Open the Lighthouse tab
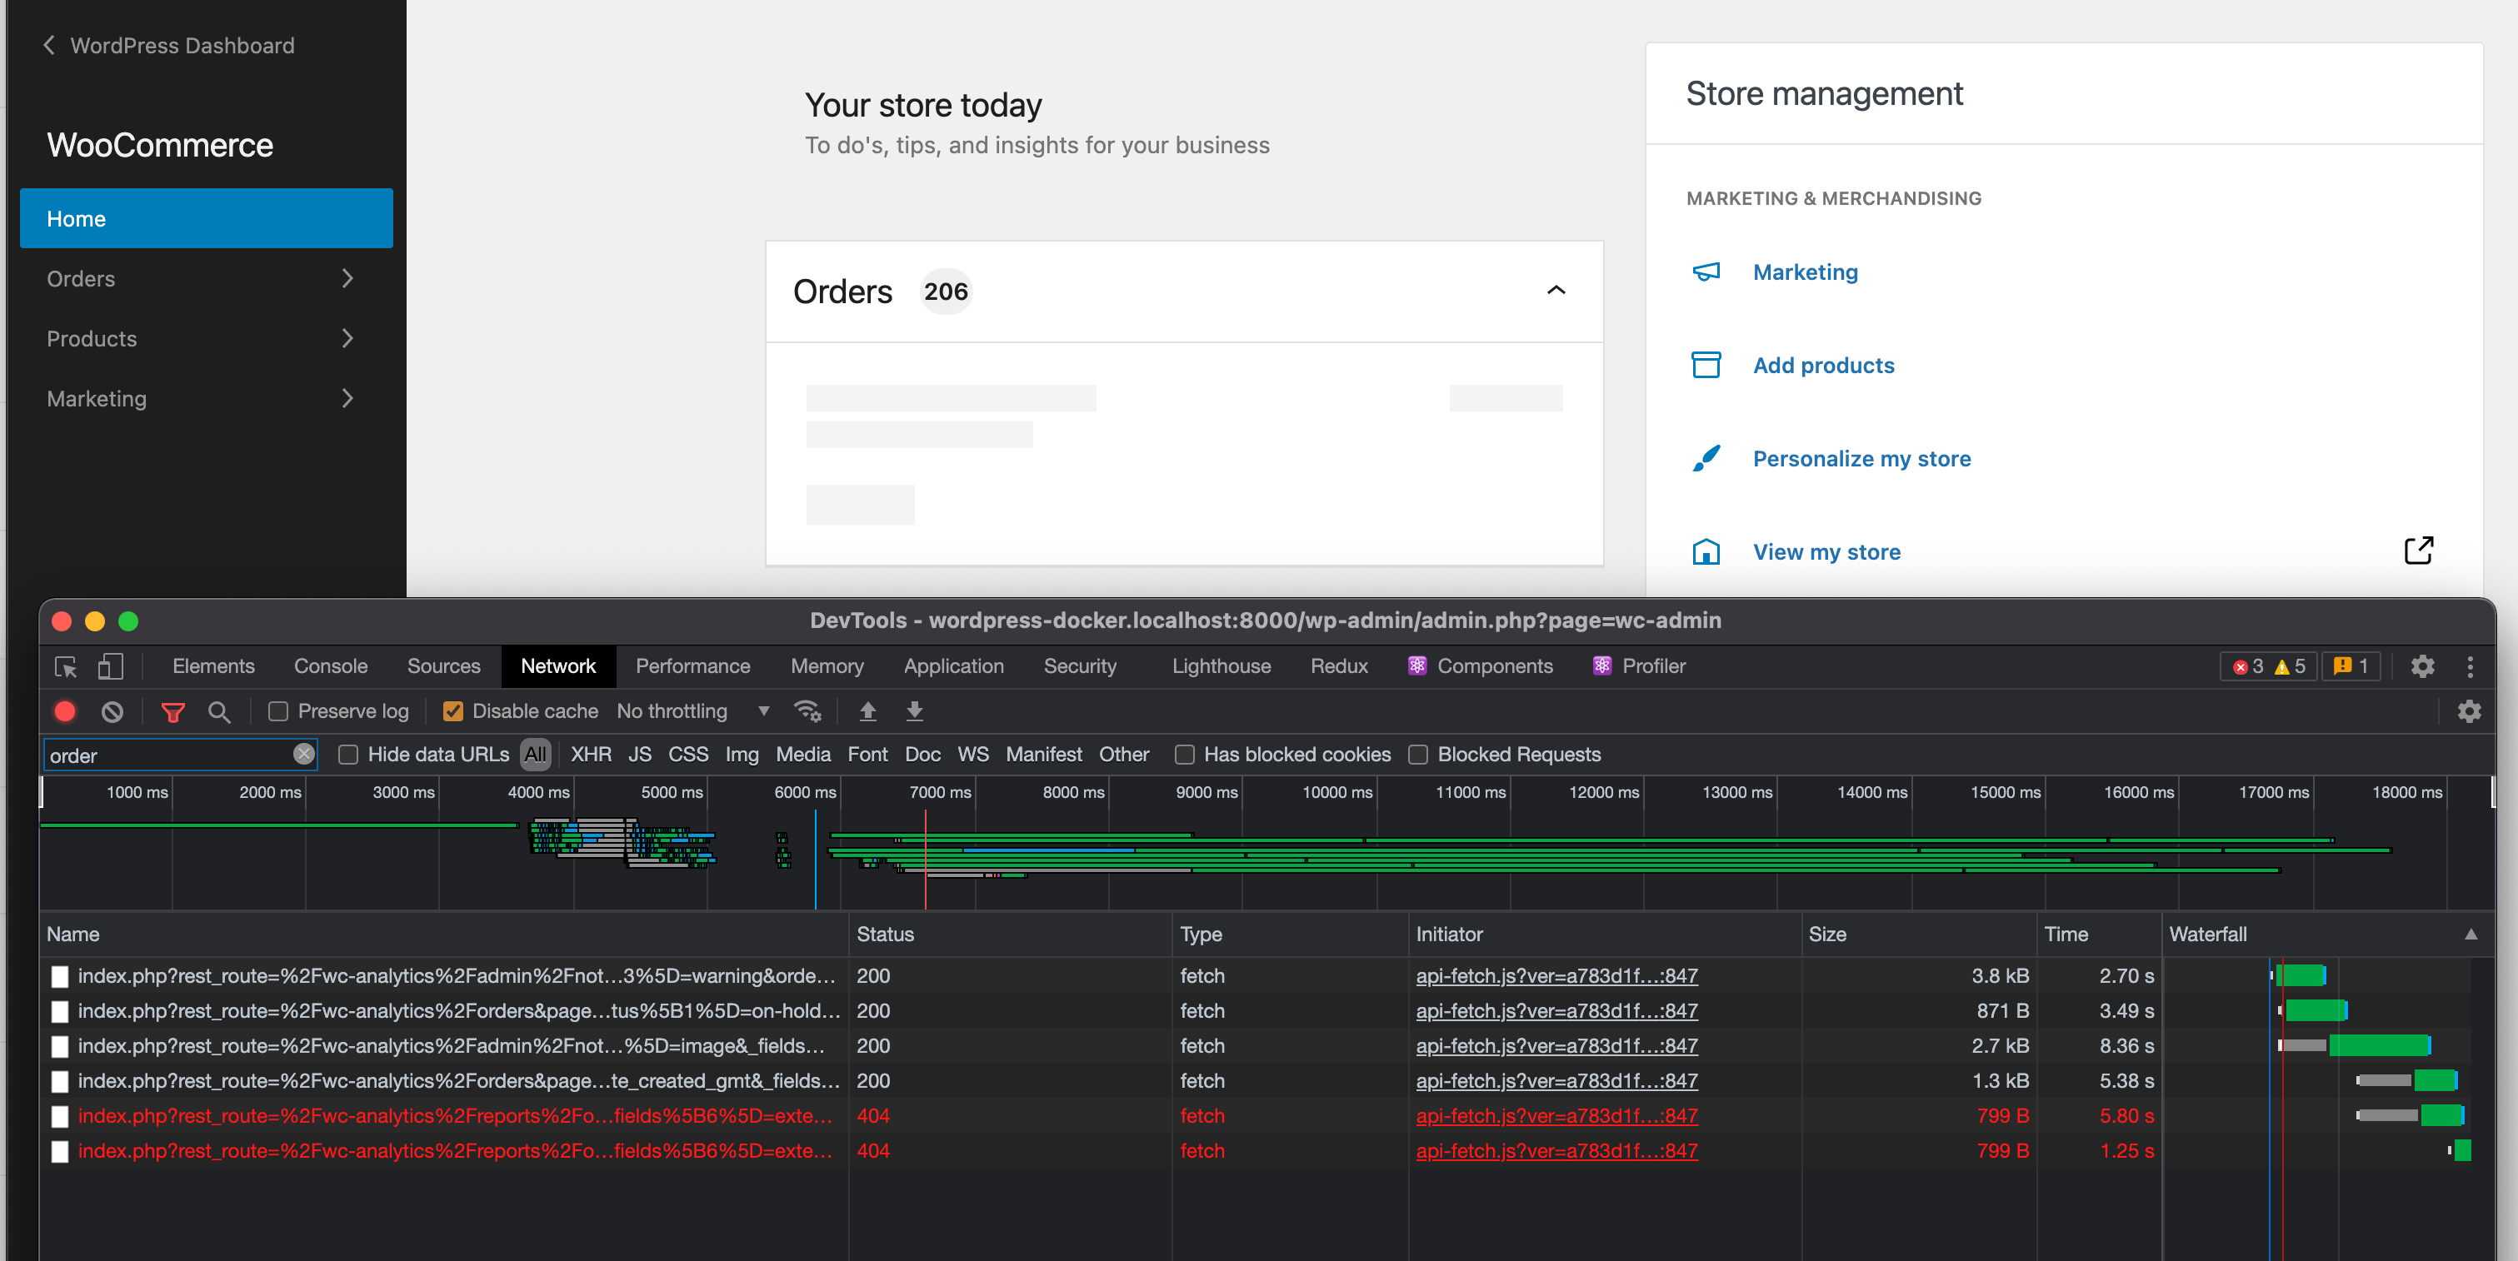This screenshot has height=1261, width=2518. point(1220,666)
